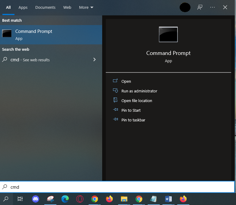Click the Task View taskbar icon
Viewport: 236px width, 205px height.
[20, 199]
